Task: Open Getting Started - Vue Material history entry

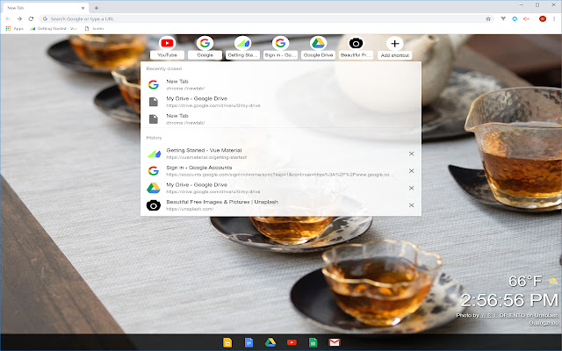Action: click(x=281, y=154)
